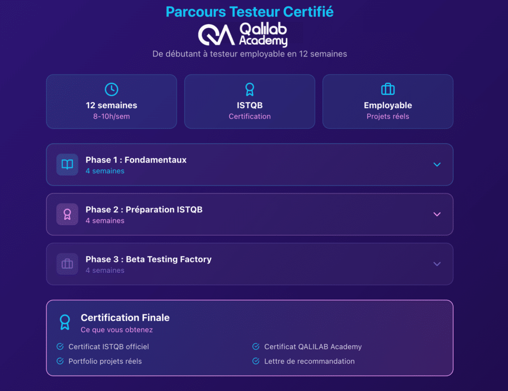Screen dimensions: 508x391
Task: Select the Phase 3 : Beta Testing Factory title
Action: tap(148, 259)
